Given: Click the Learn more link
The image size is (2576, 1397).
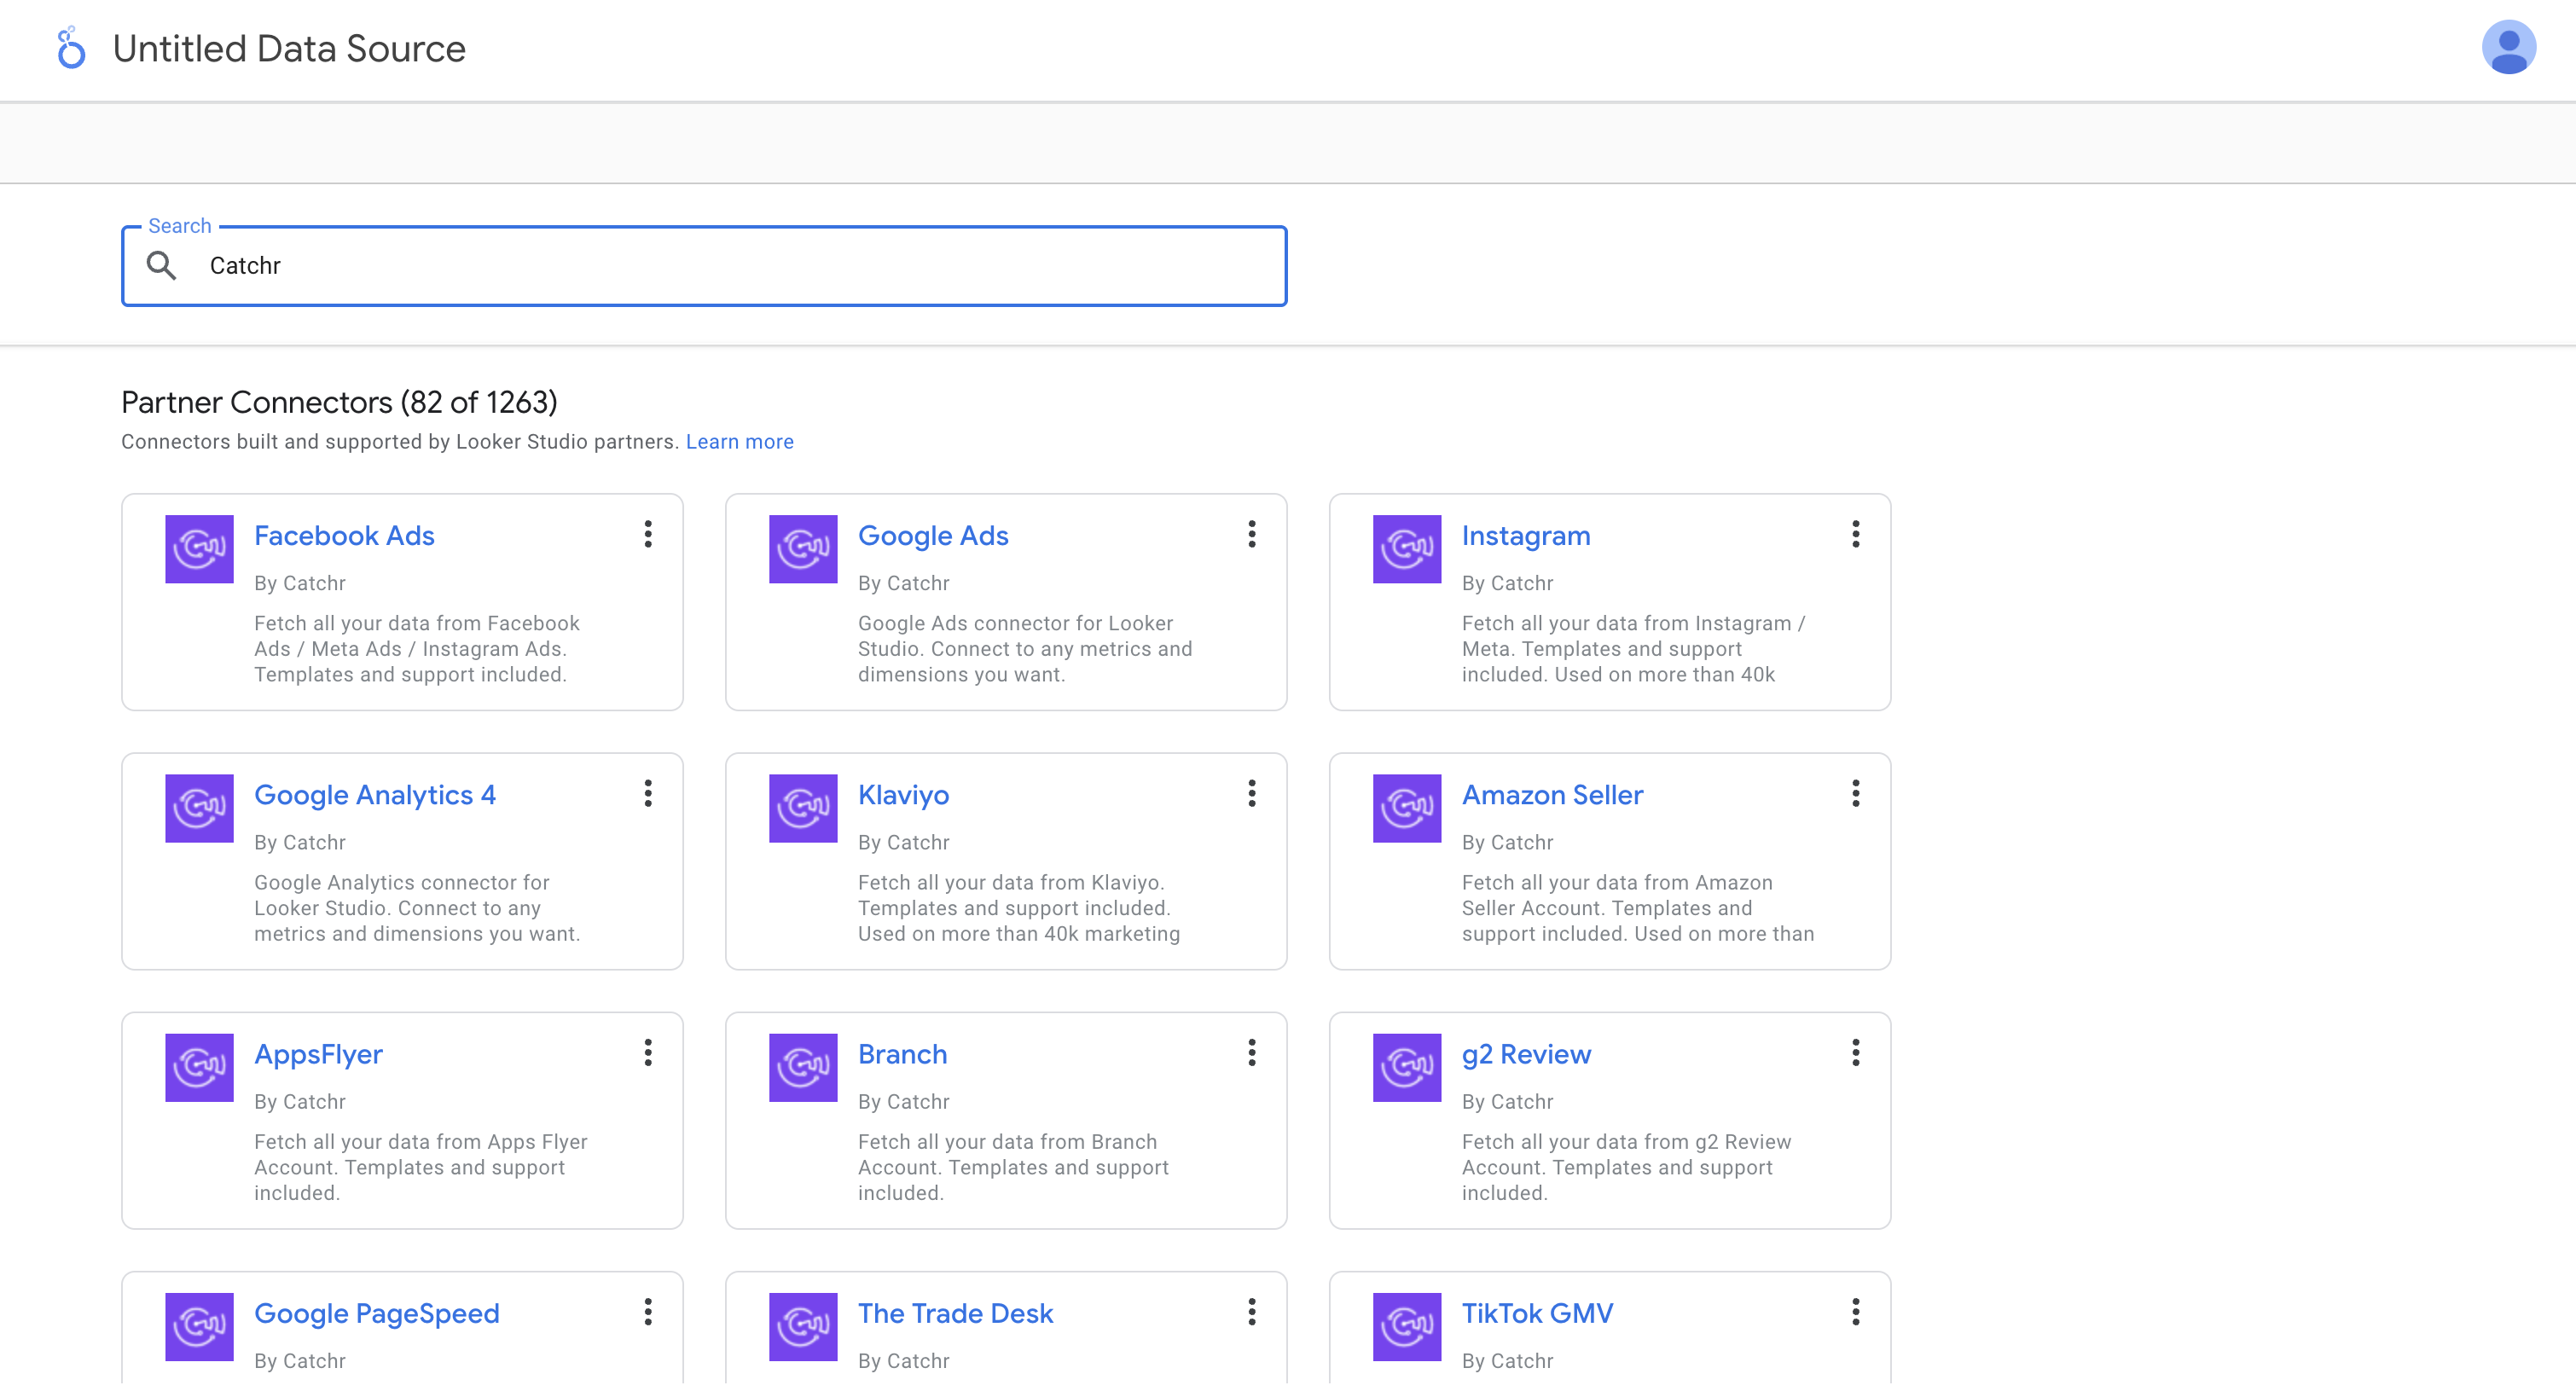Looking at the screenshot, I should (739, 442).
